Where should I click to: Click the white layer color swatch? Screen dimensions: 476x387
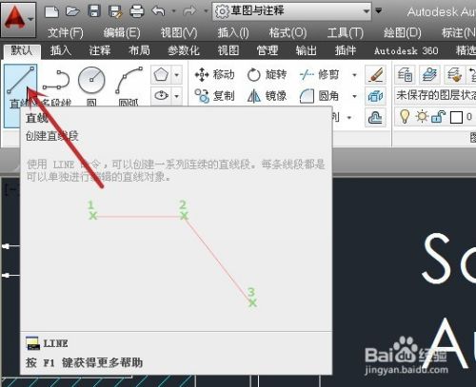(457, 118)
